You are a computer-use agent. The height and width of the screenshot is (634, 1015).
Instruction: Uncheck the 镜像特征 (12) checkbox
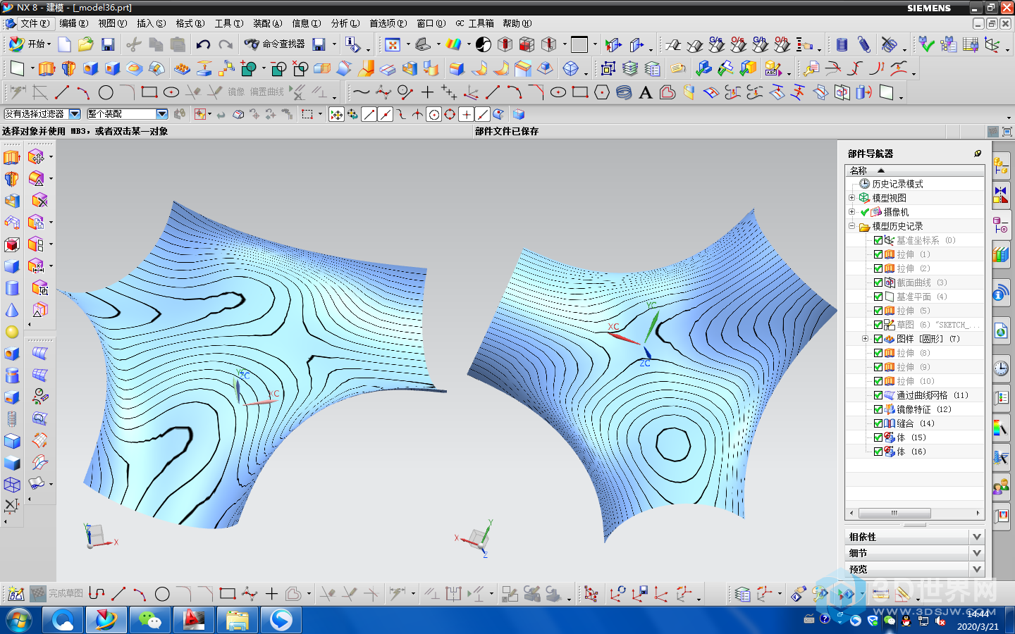pos(878,409)
